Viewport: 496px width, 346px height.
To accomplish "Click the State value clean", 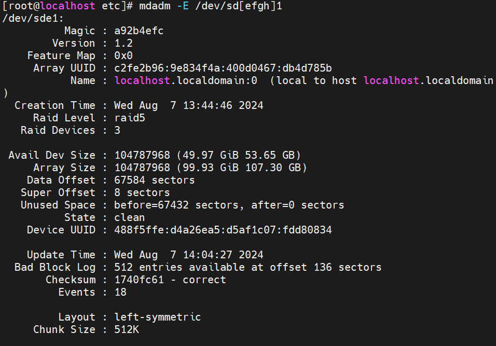I will [x=130, y=217].
